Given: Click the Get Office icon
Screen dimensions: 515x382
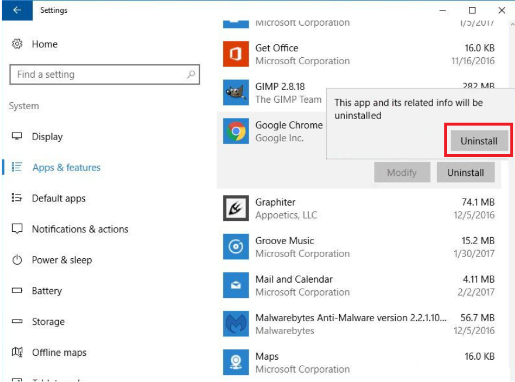Looking at the screenshot, I should tap(237, 54).
